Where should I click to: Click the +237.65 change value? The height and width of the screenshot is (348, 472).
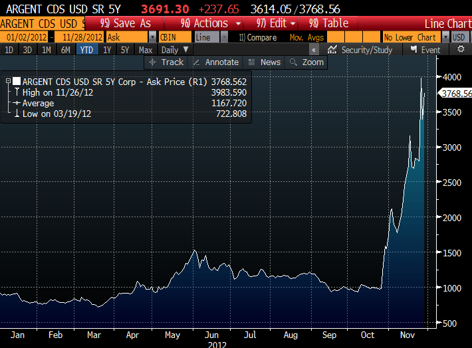pos(219,9)
